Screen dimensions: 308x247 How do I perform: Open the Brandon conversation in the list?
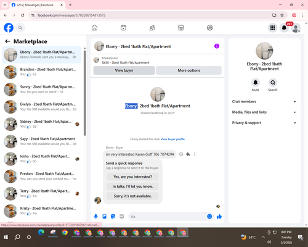coord(41,72)
